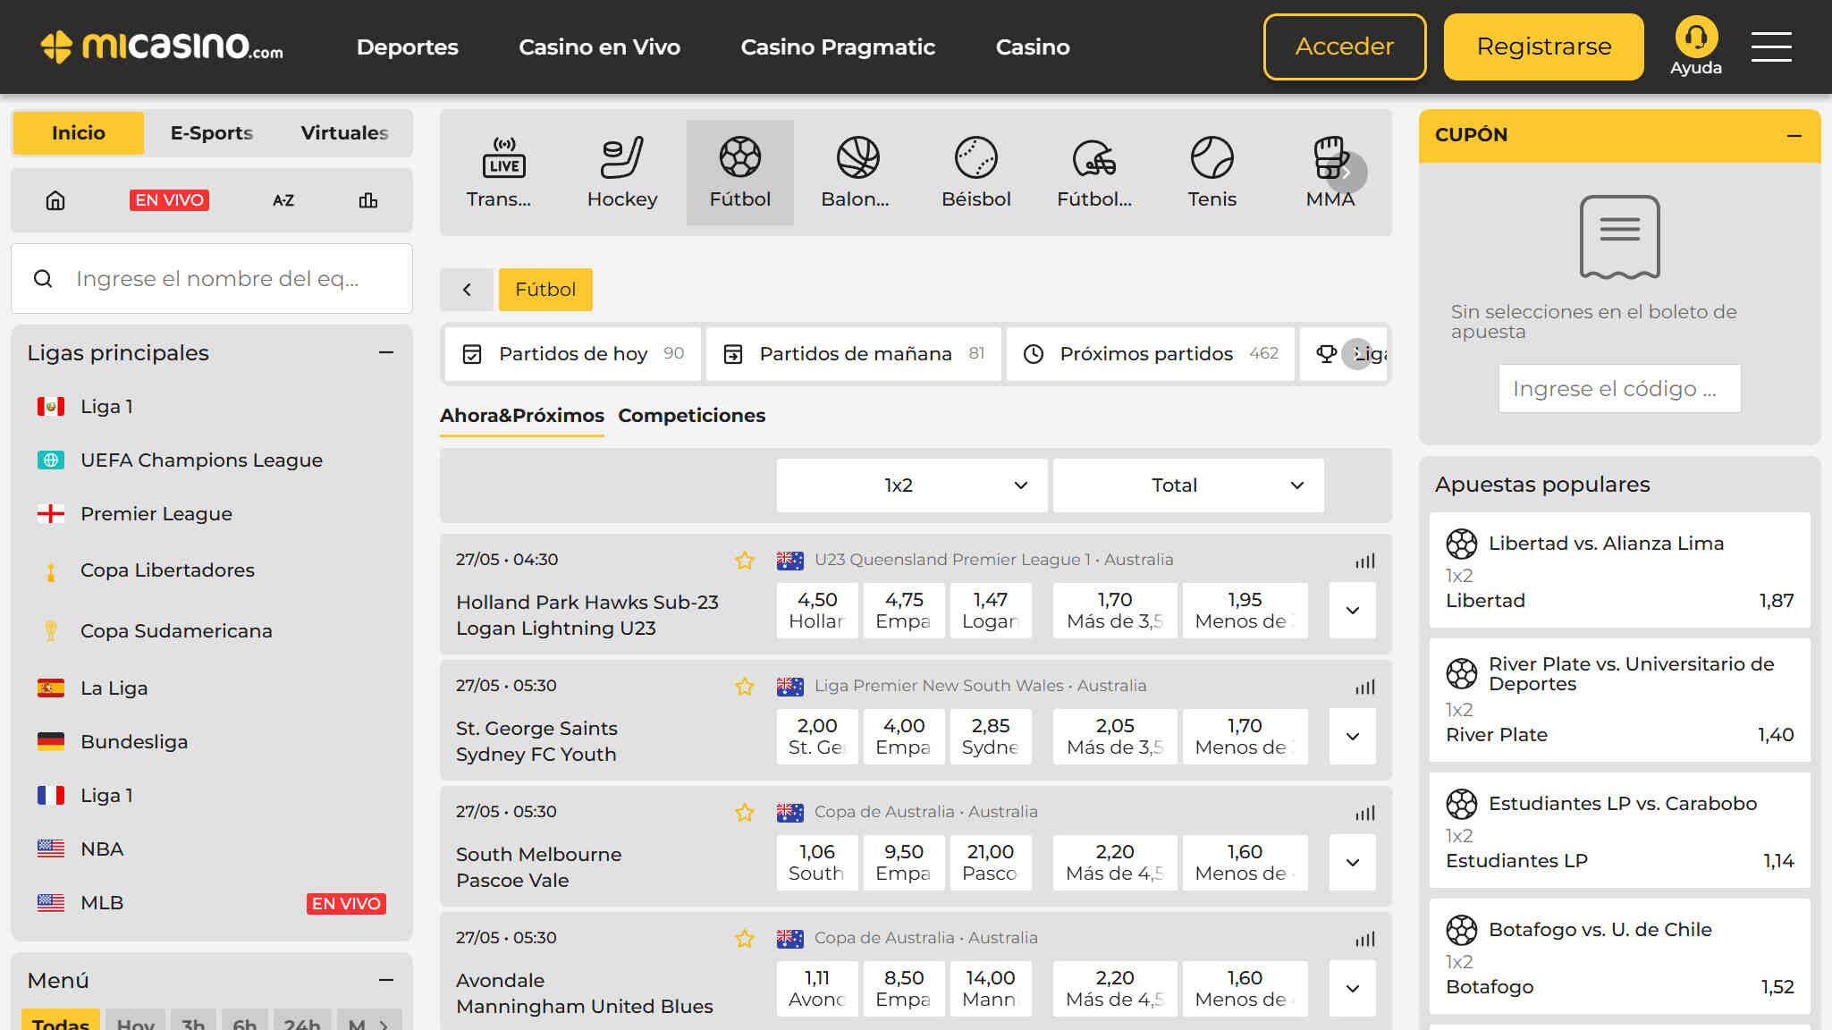This screenshot has width=1832, height=1030.
Task: Click the EN VIVO filter badge
Action: 169,200
